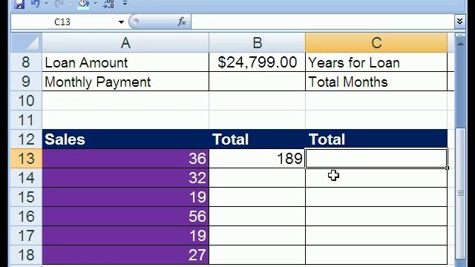
Task: Select row 8 header
Action: tap(26, 62)
